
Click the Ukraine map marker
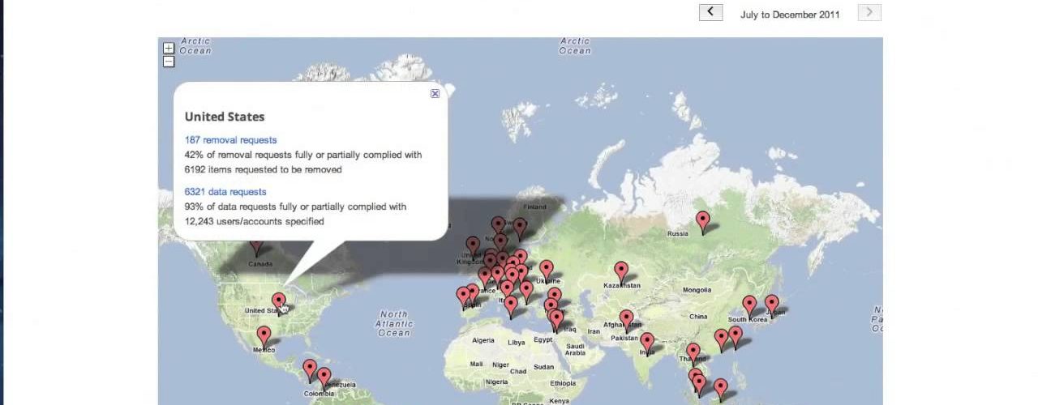tap(547, 269)
